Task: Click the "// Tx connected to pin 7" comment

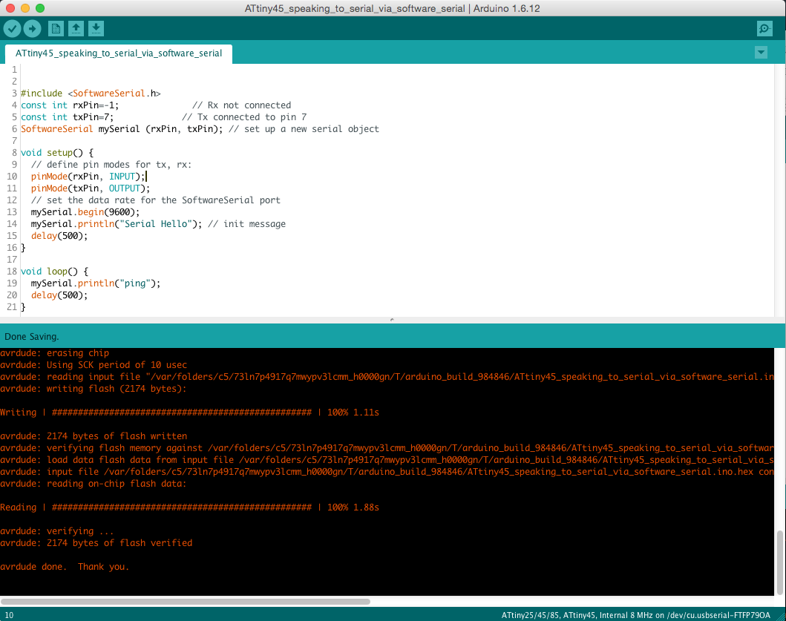Action: [x=244, y=117]
